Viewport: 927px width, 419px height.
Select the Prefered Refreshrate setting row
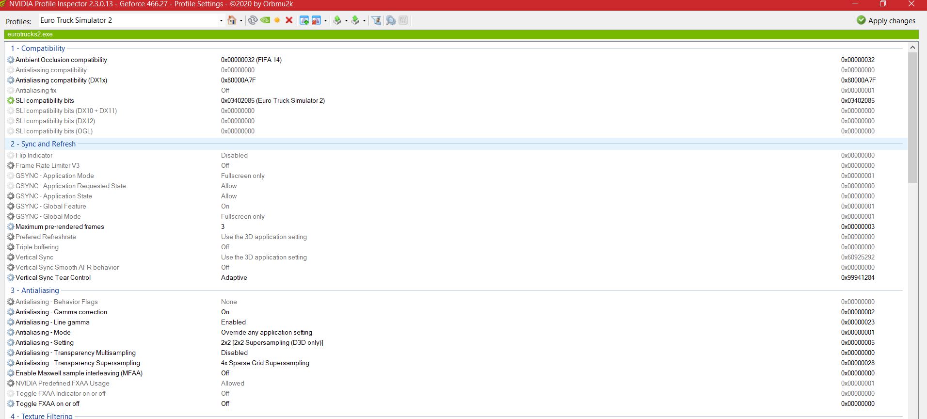click(x=456, y=237)
